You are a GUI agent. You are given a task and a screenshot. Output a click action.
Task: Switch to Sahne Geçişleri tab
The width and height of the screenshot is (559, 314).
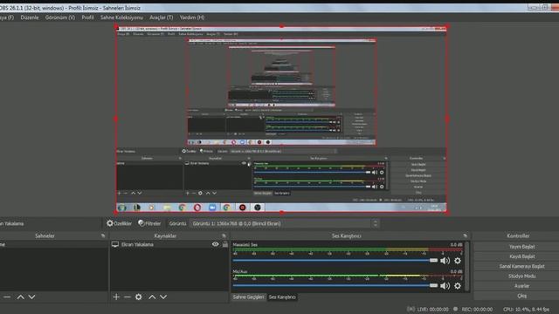(248, 297)
